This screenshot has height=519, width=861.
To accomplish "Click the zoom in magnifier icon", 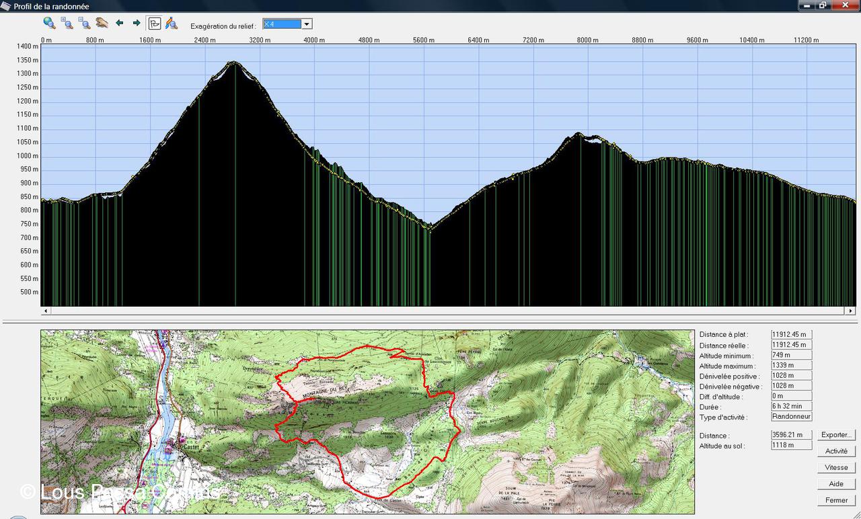I will click(x=67, y=23).
